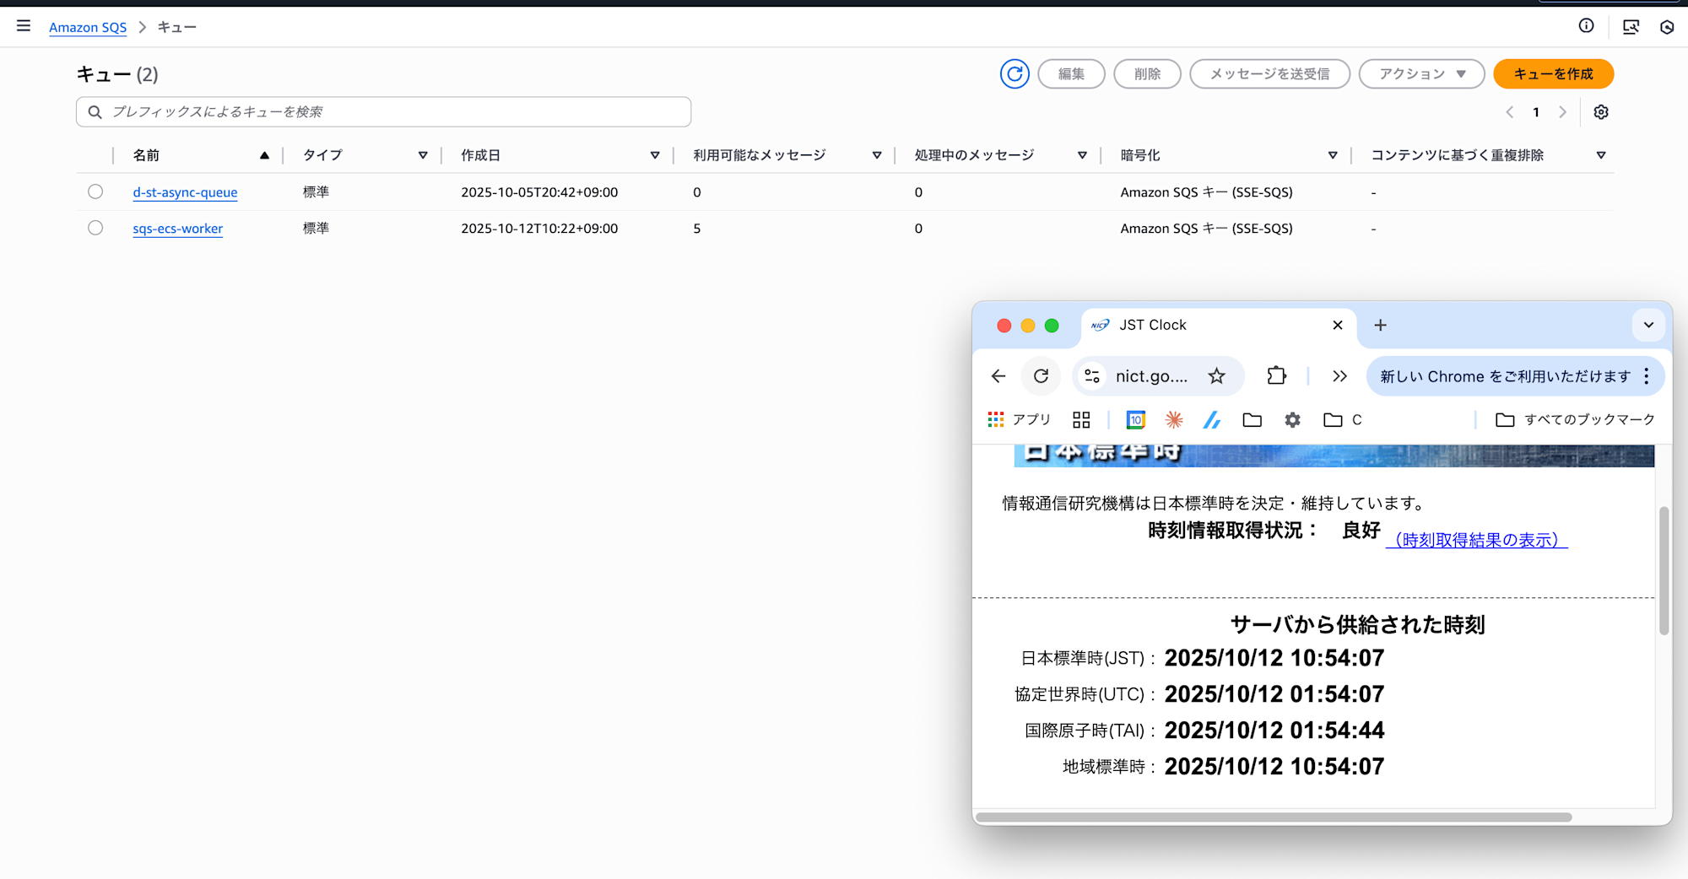Refresh the SQS queue list

[1014, 74]
